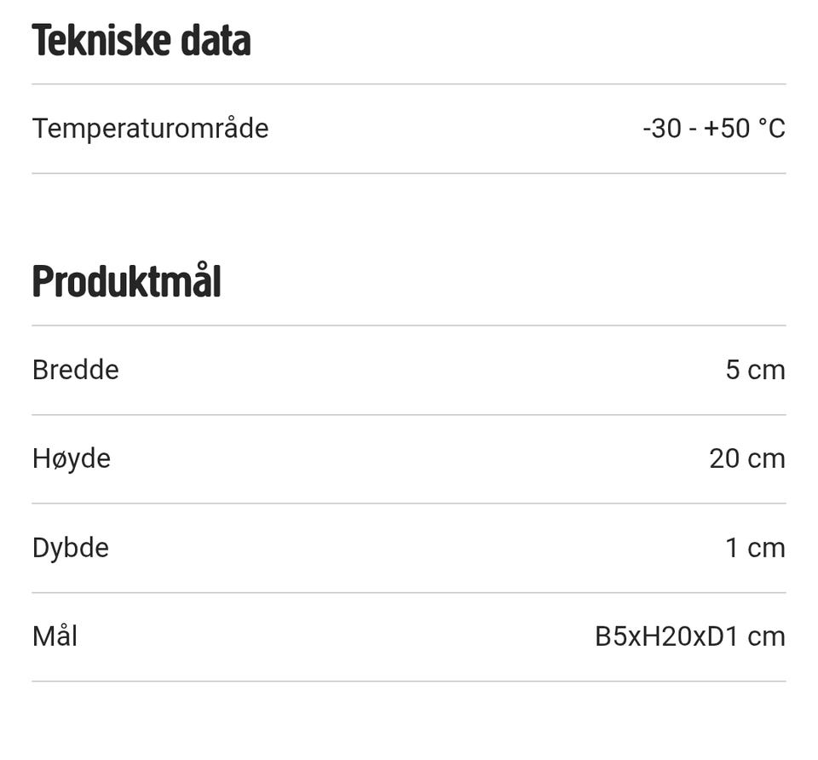Click the °C unit in temperature value
This screenshot has width=818, height=760.
tap(771, 129)
